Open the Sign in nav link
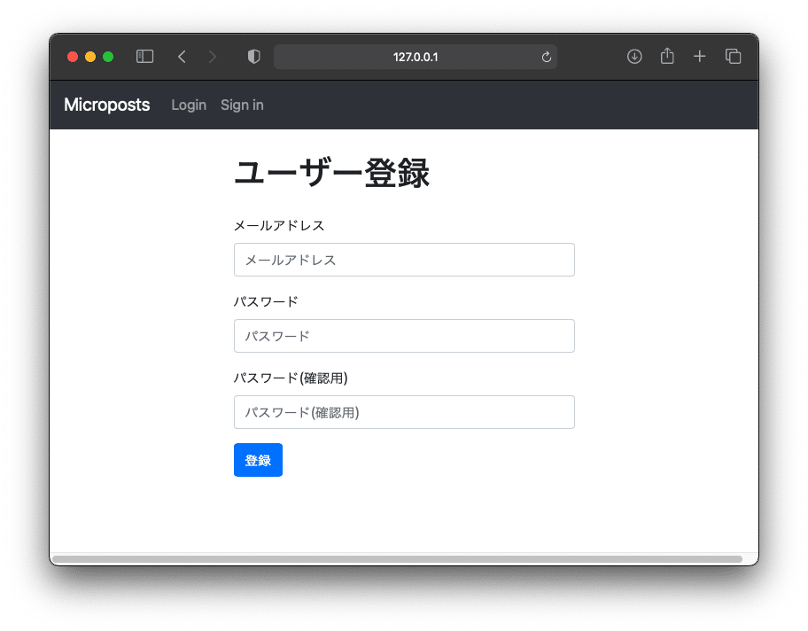The image size is (808, 631). 242,105
